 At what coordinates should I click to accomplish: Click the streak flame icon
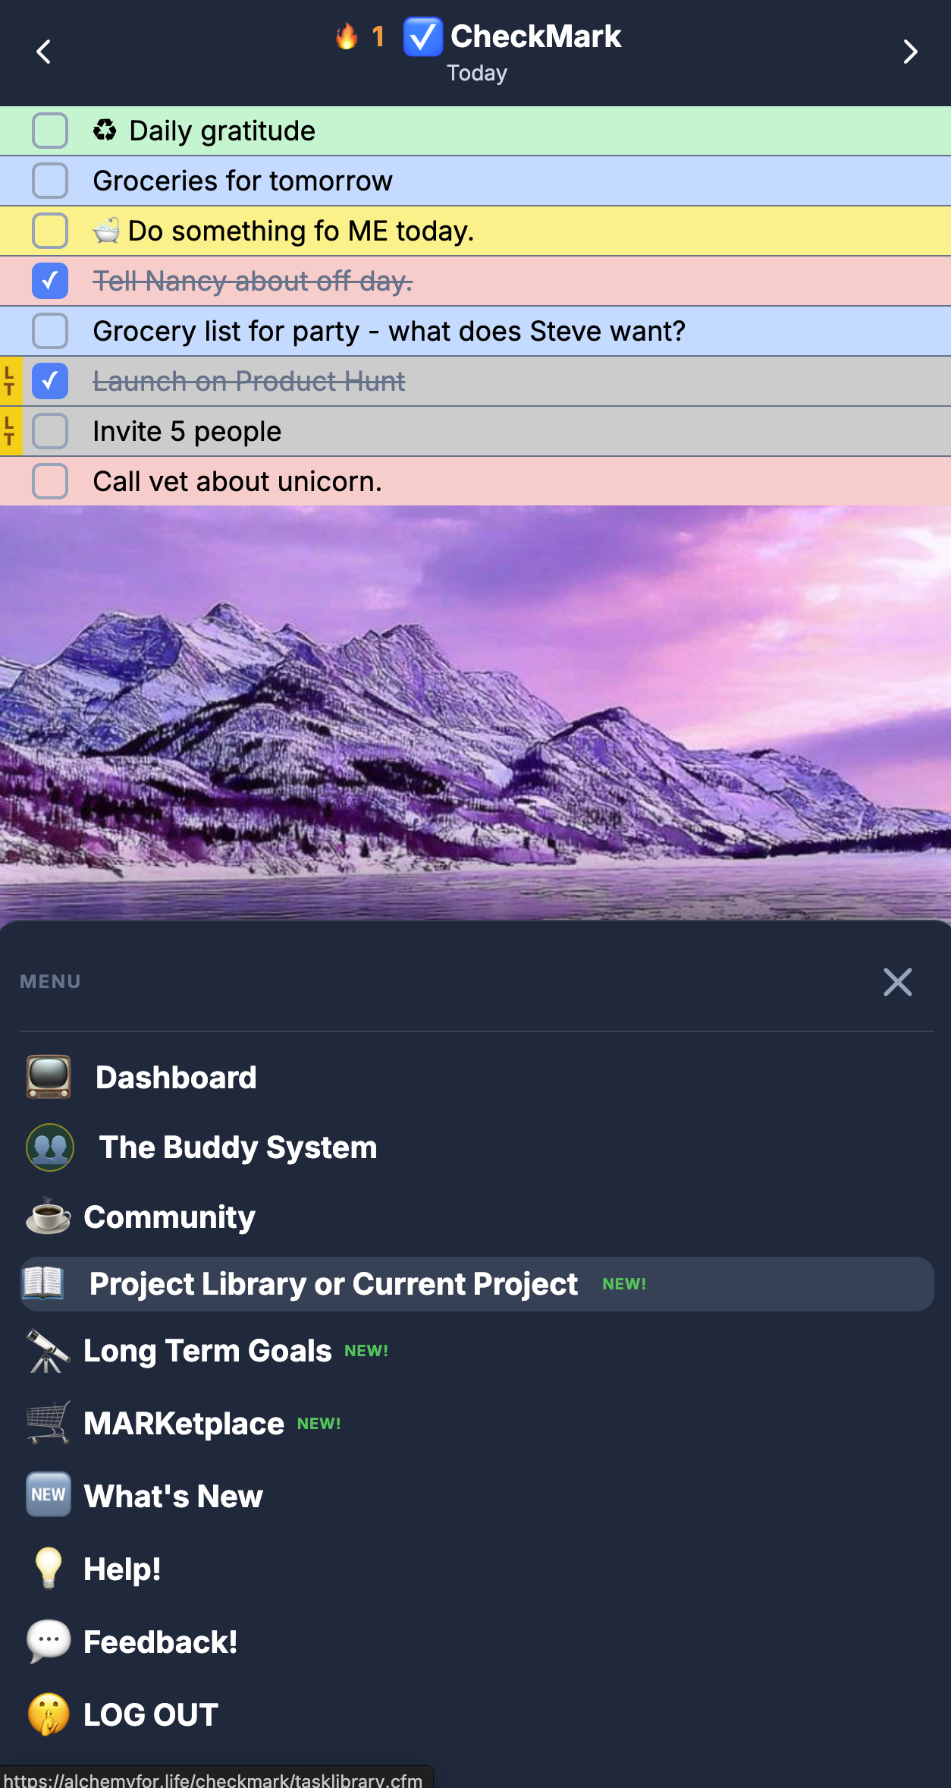[x=347, y=36]
